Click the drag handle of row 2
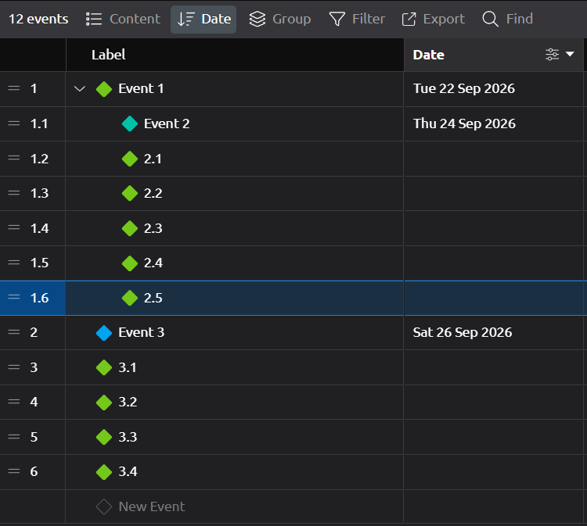Viewport: 587px width, 526px height. pos(14,332)
